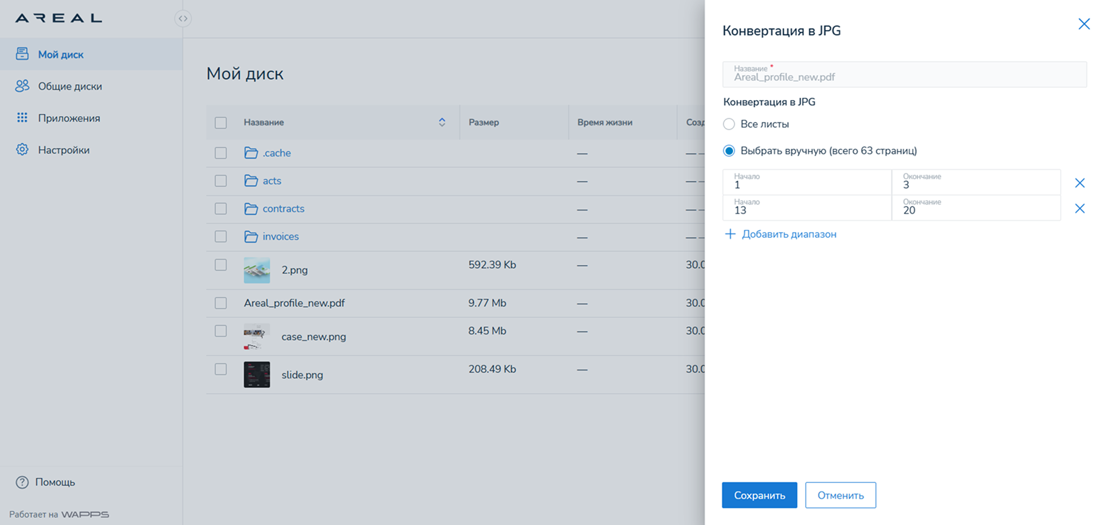Open the invoices folder icon
The width and height of the screenshot is (1101, 525).
[x=251, y=236]
